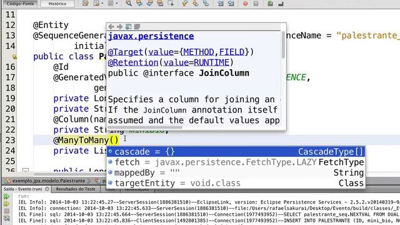Viewport: 400px width, 225px height.
Task: Click the navigate-back toolbar icon
Action: [96, 4]
